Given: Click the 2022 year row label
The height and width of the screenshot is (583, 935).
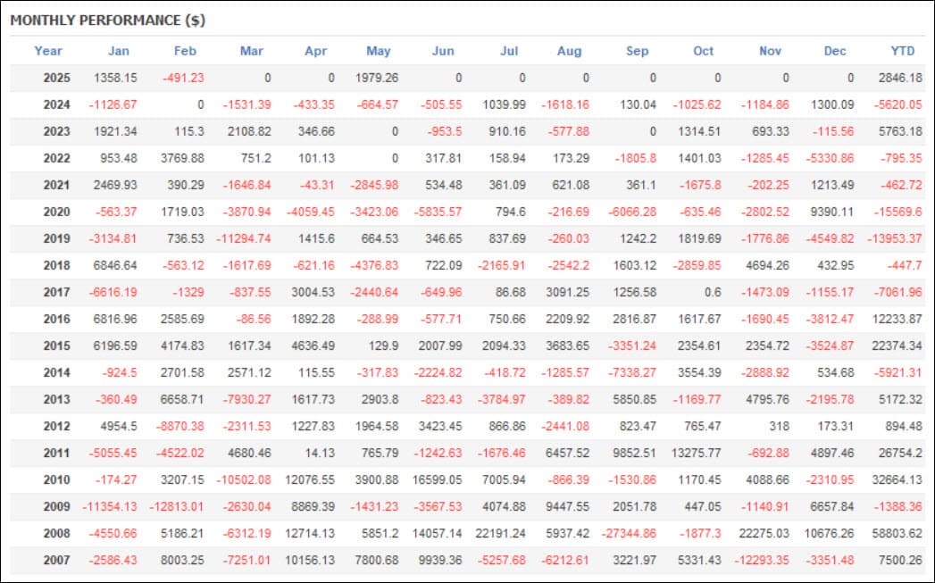Looking at the screenshot, I should [56, 159].
